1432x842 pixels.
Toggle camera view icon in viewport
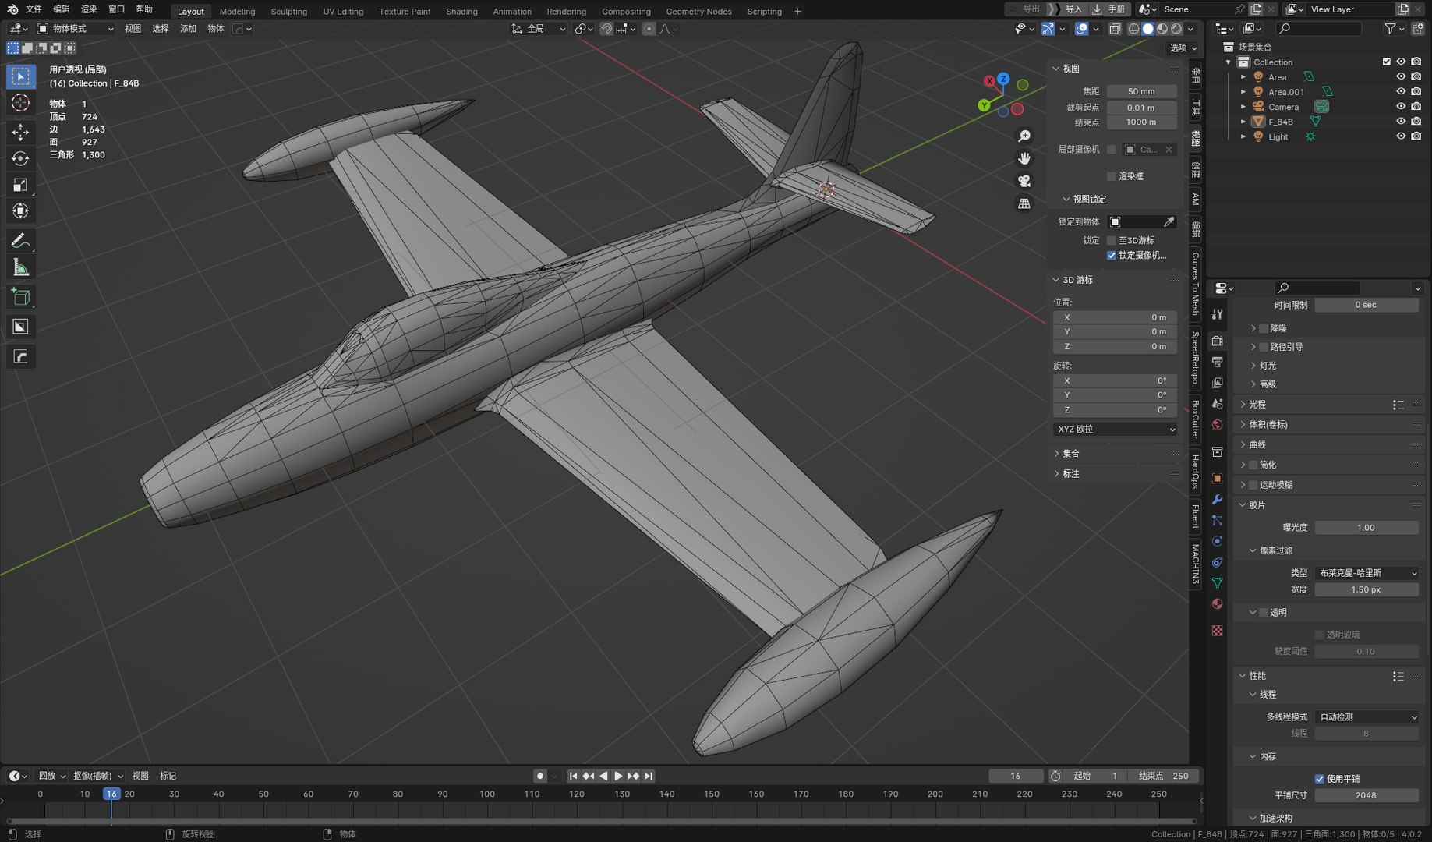pos(1024,181)
